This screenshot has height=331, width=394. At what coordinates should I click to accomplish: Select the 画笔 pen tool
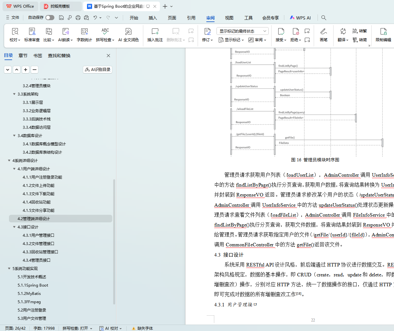323,31
